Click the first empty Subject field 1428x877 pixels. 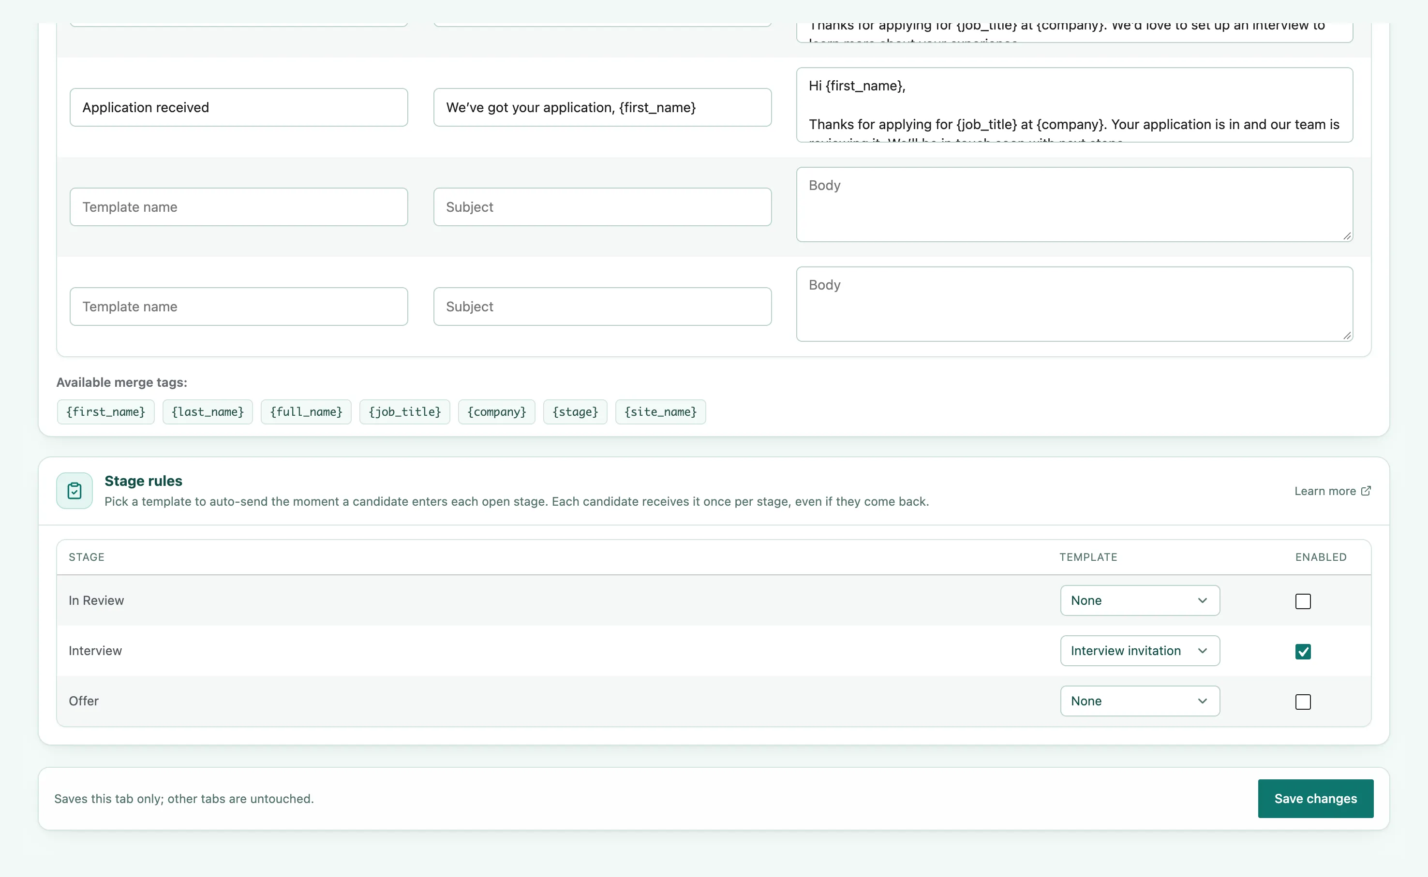click(x=602, y=207)
